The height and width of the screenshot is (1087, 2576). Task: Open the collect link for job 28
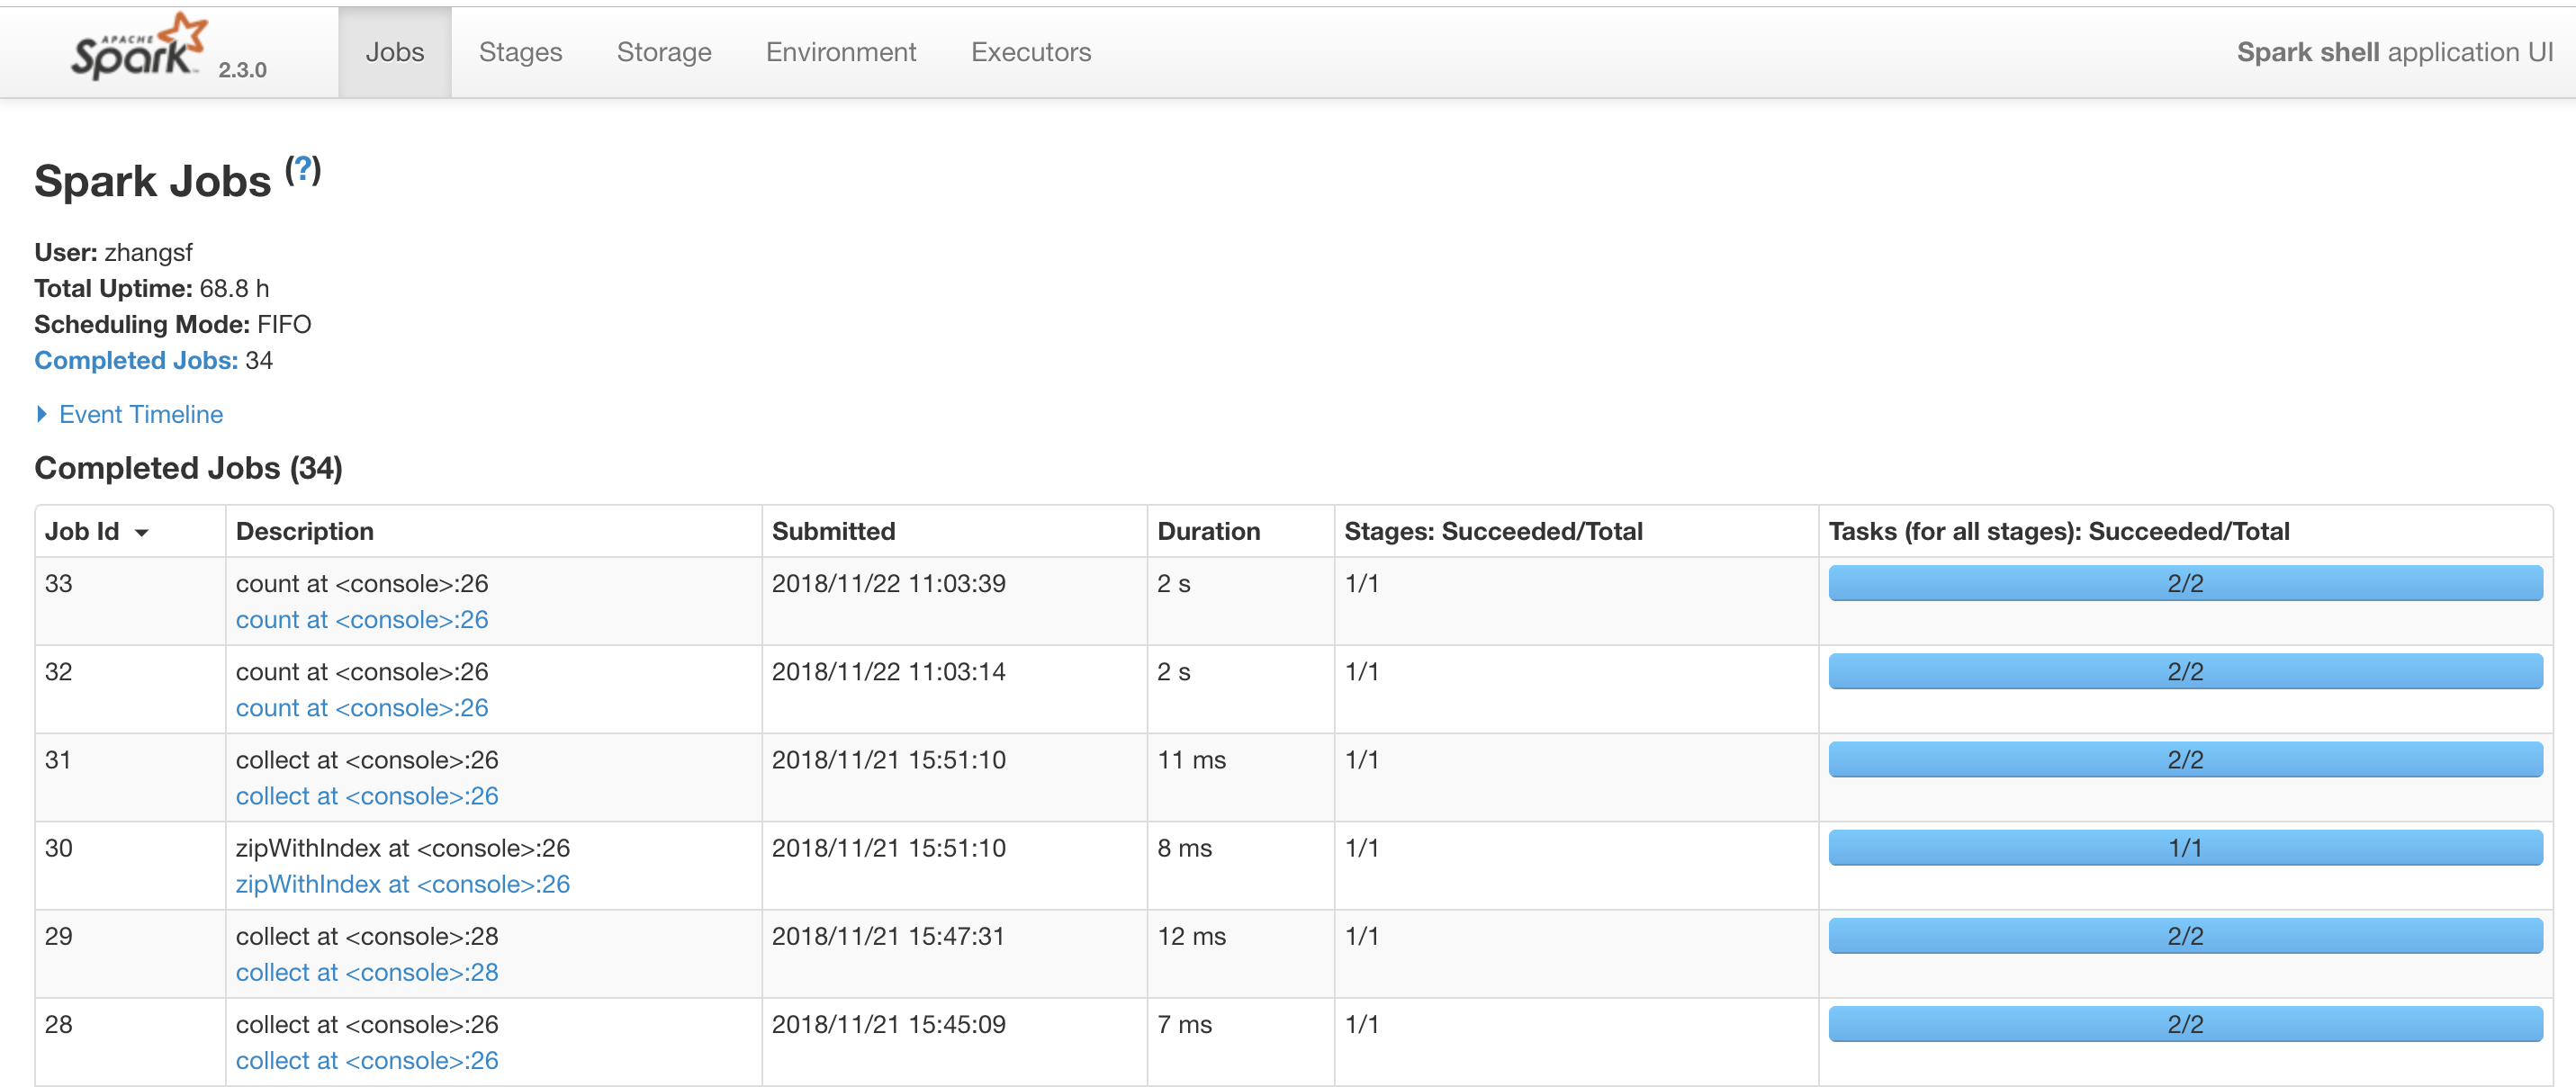[366, 1060]
